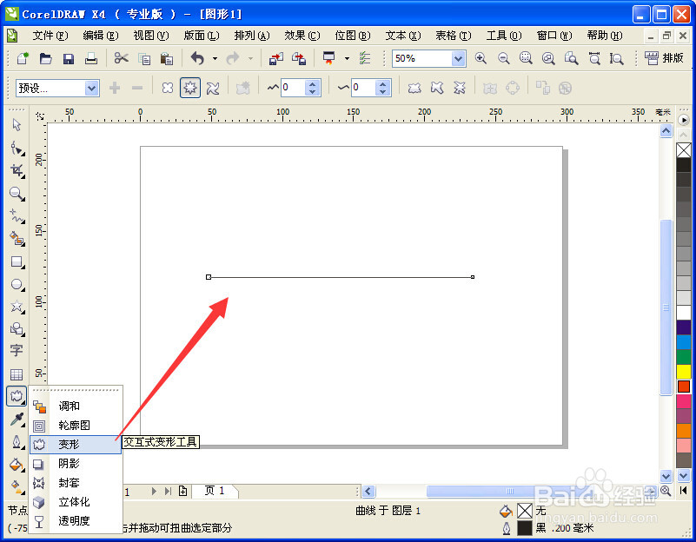Select the Outline pen tool

[17, 442]
